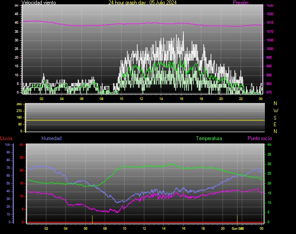Viewport: 296px width, 234px height.
Task: Click "270" on the wind direction axis
Action: click(19, 111)
